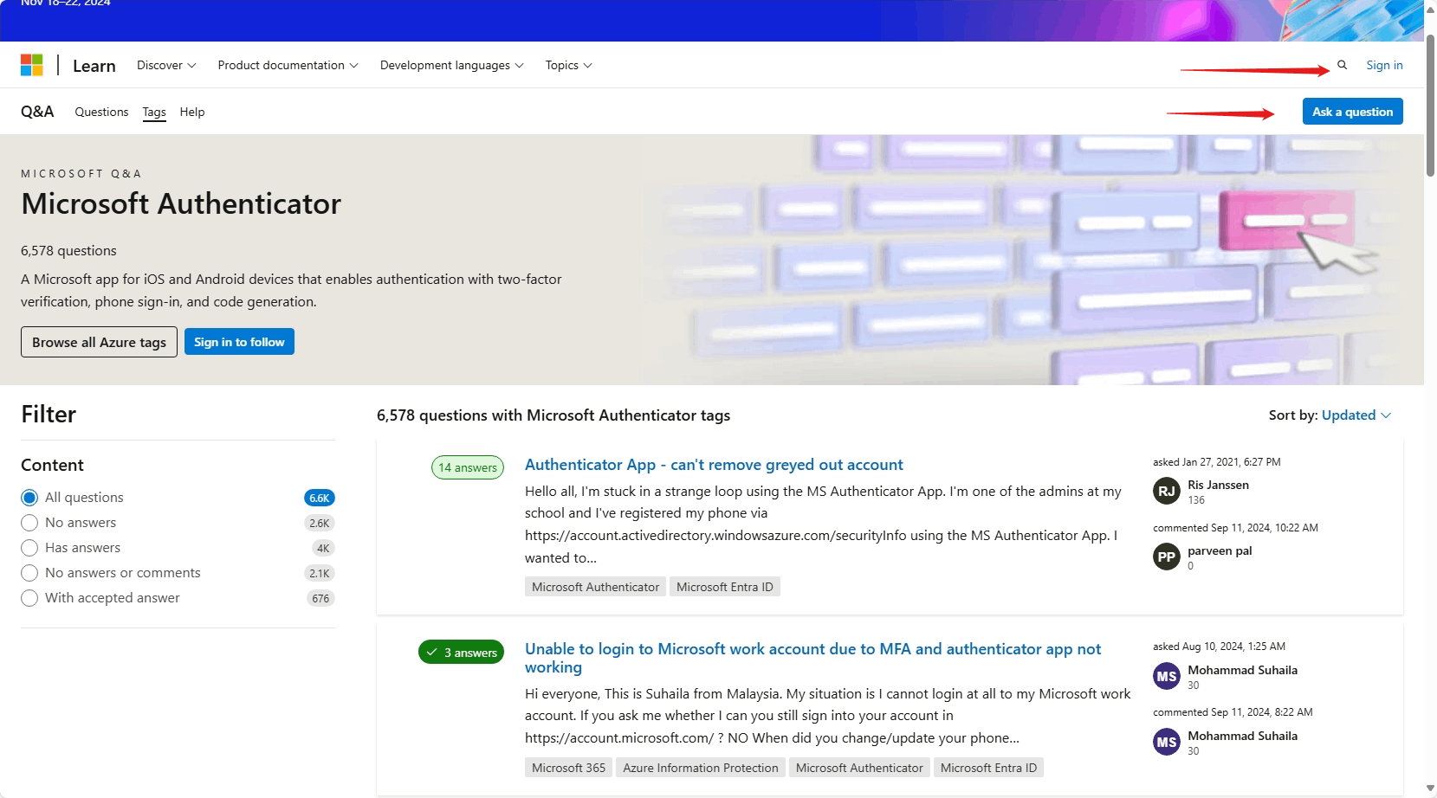This screenshot has width=1437, height=798.
Task: Click the 2.1K count badge
Action: pos(320,573)
